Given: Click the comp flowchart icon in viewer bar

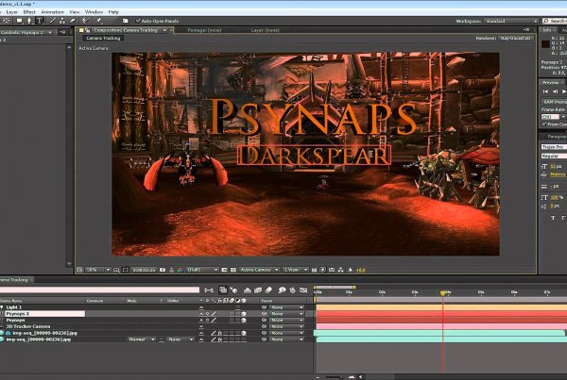Looking at the screenshot, I should 340,270.
